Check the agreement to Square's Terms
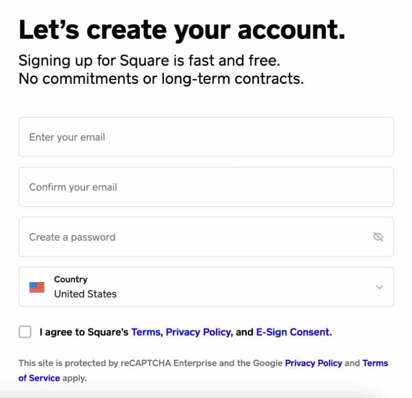Screen dimensions: 412x398 (24, 332)
